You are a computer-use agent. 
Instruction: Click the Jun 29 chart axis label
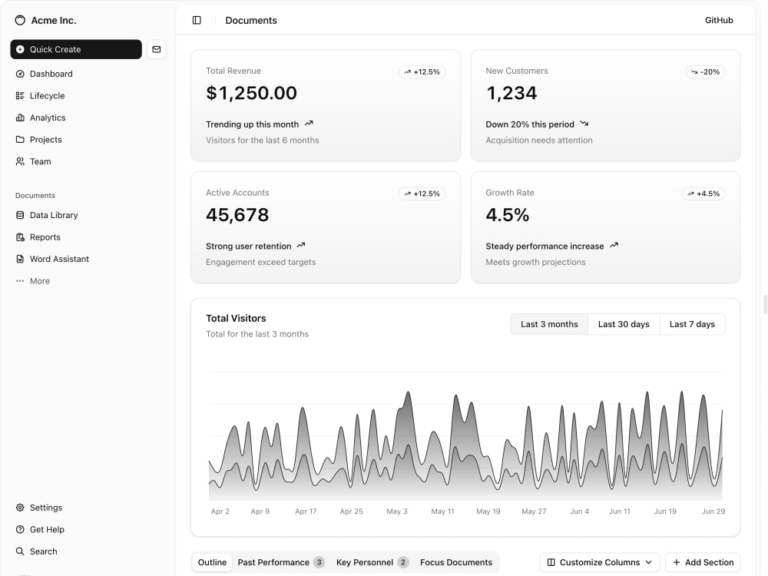[x=713, y=511]
